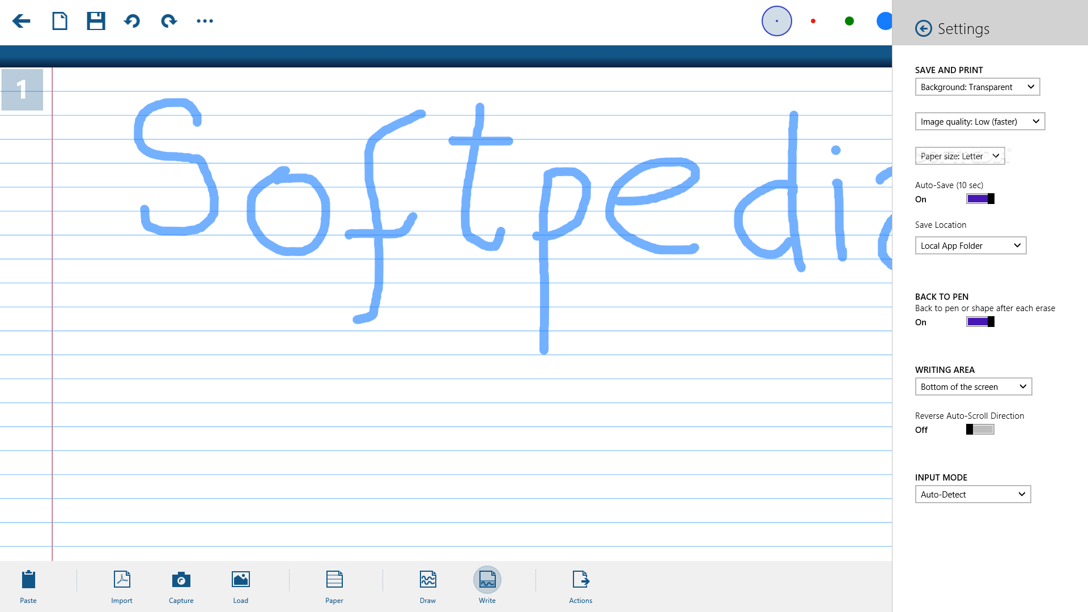Select the green pen color

click(x=849, y=21)
